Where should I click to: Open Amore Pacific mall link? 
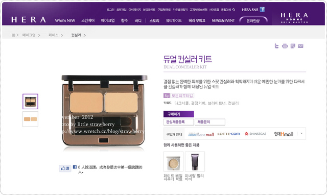point(201,134)
